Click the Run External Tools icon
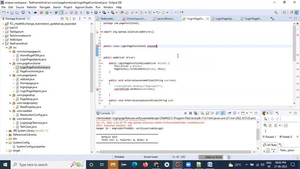Viewport: 300px width, 169px height. (x=112, y=13)
